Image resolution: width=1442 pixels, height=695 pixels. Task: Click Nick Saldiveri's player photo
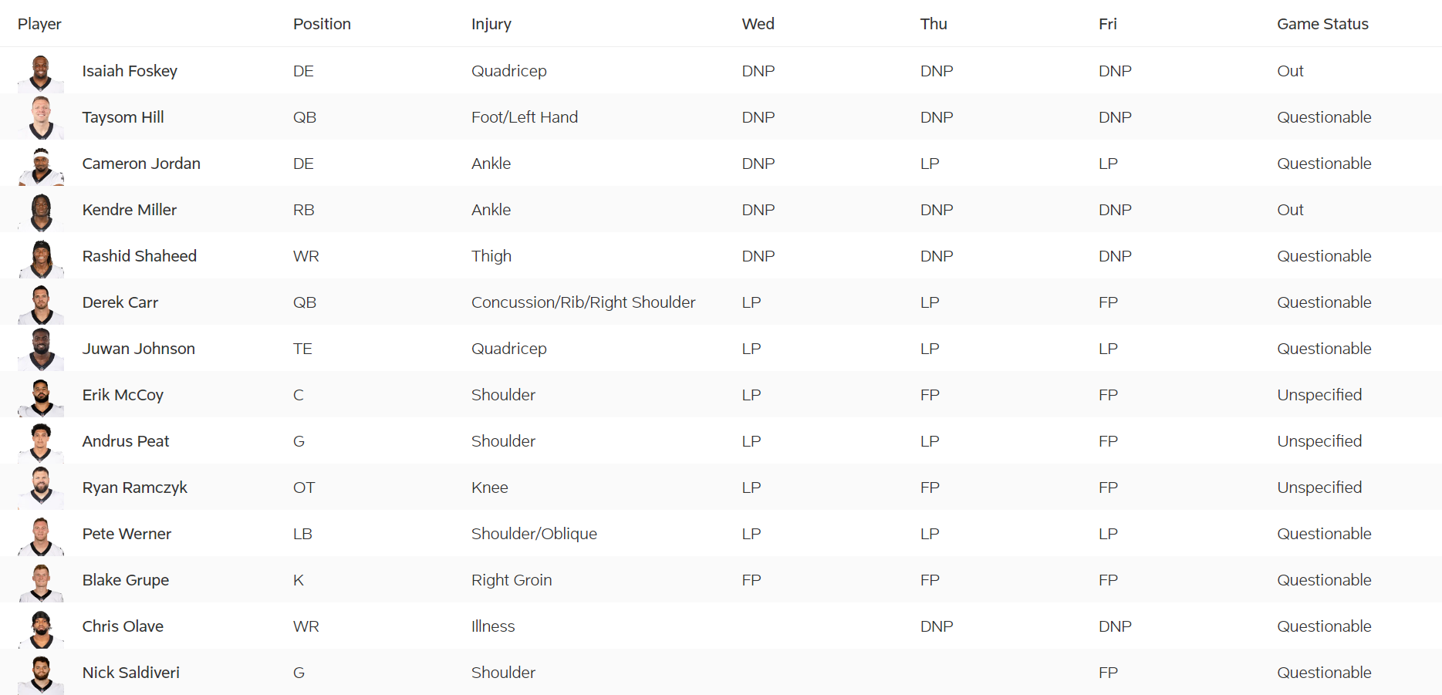[41, 674]
